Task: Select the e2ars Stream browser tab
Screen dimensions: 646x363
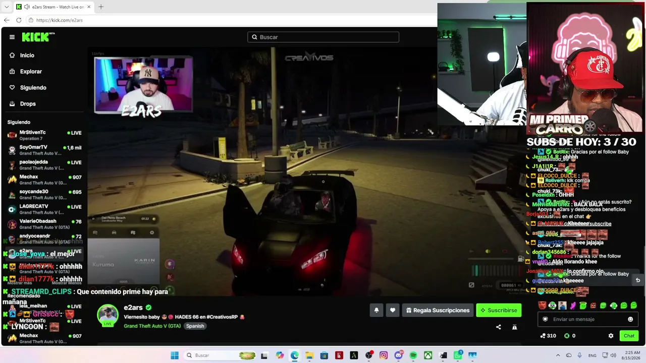Action: 53,7
